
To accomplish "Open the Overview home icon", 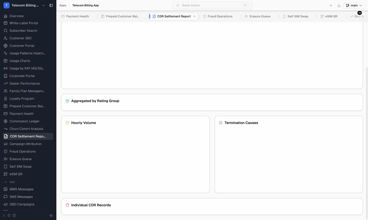I will [6, 16].
